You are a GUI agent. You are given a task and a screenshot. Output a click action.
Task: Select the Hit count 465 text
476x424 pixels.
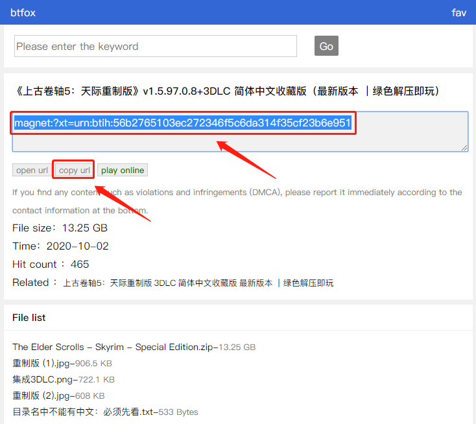[51, 265]
